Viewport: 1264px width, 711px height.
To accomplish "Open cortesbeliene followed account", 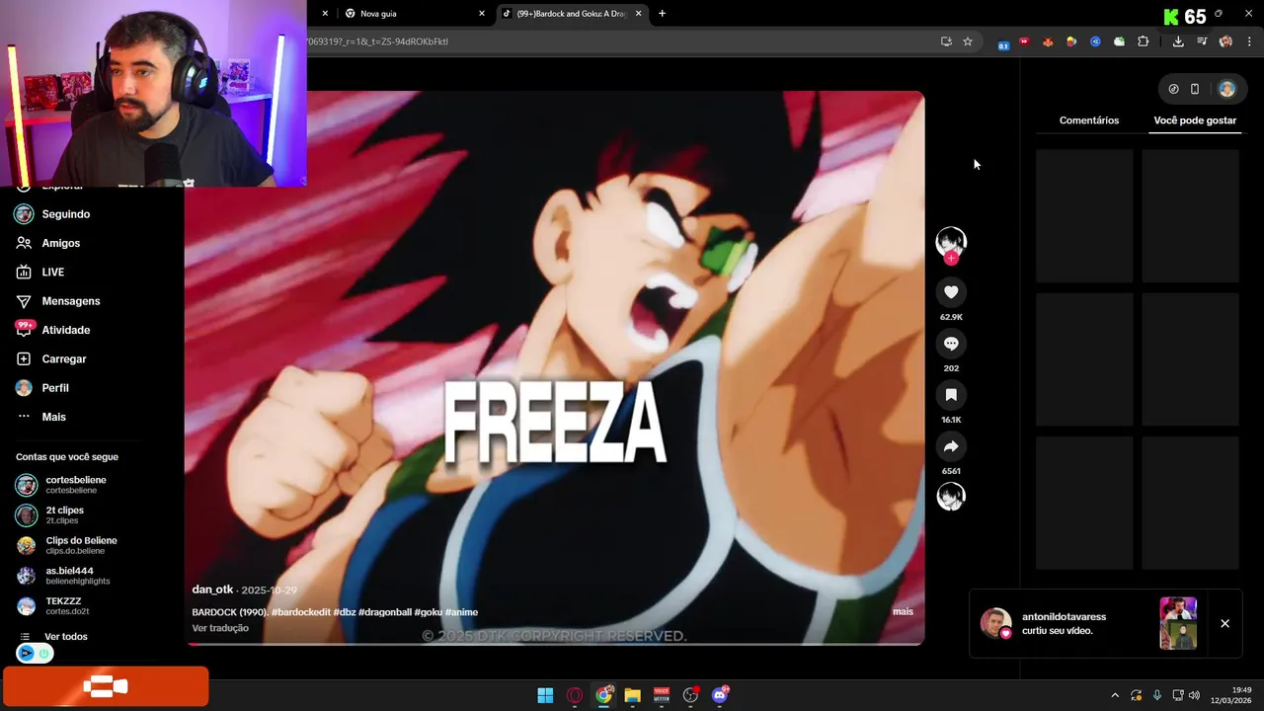I will point(74,485).
